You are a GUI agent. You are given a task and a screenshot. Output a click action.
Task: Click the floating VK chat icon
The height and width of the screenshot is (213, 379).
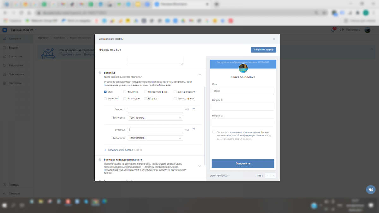point(371,189)
